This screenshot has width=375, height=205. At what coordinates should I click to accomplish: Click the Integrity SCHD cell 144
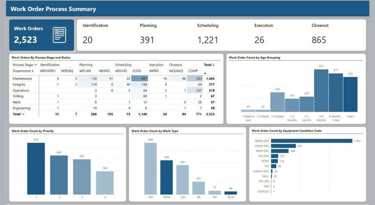pos(140,85)
